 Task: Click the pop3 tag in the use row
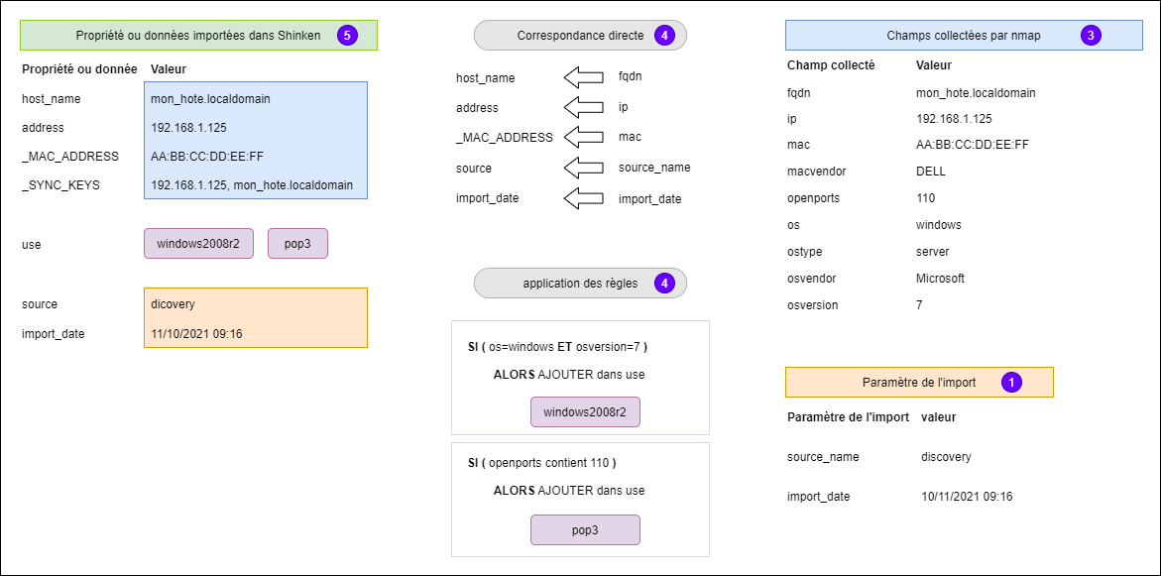coord(297,244)
